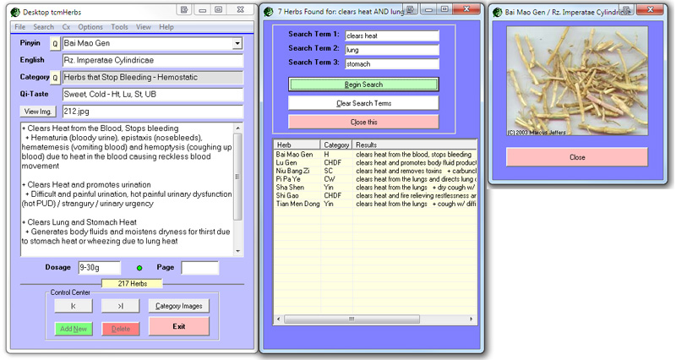The width and height of the screenshot is (676, 360).
Task: Select Shi Gao result row
Action: pos(375,195)
